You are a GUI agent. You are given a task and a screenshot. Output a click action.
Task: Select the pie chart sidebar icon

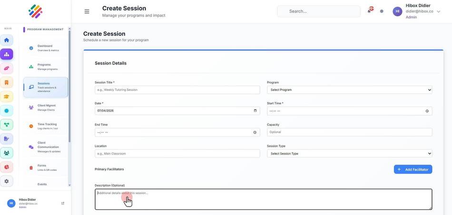pos(7,167)
